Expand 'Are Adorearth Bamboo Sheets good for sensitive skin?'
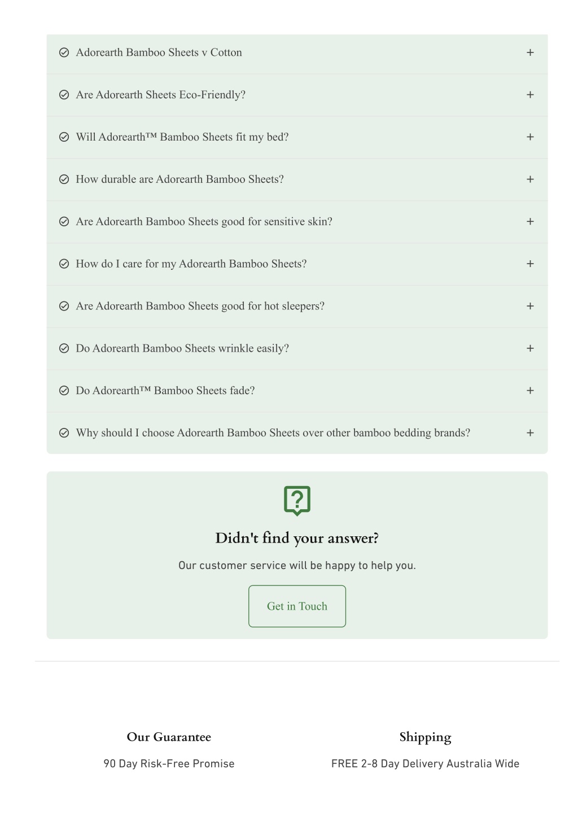Screen dimensions: 578x818 [x=297, y=222]
